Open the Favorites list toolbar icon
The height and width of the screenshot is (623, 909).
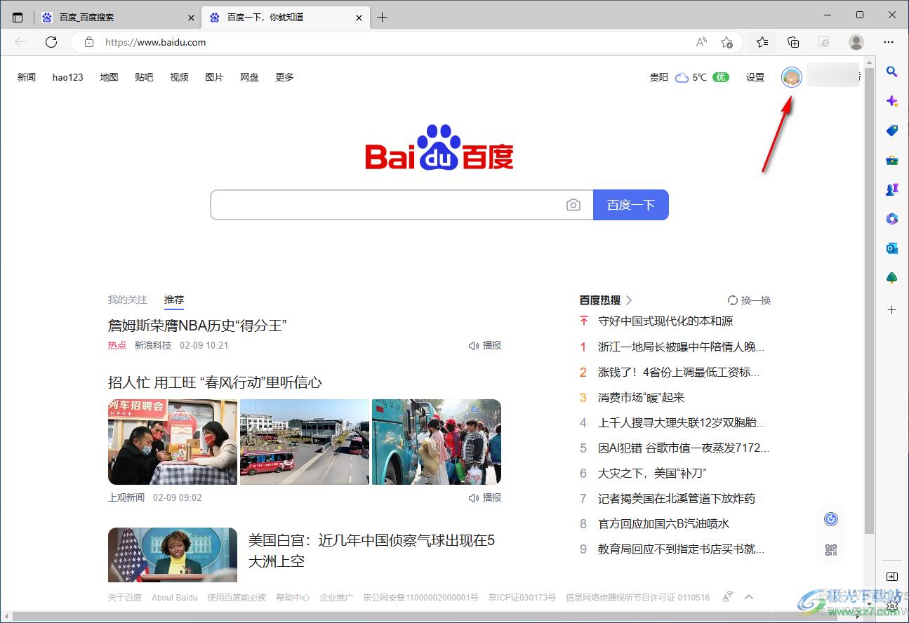tap(762, 42)
